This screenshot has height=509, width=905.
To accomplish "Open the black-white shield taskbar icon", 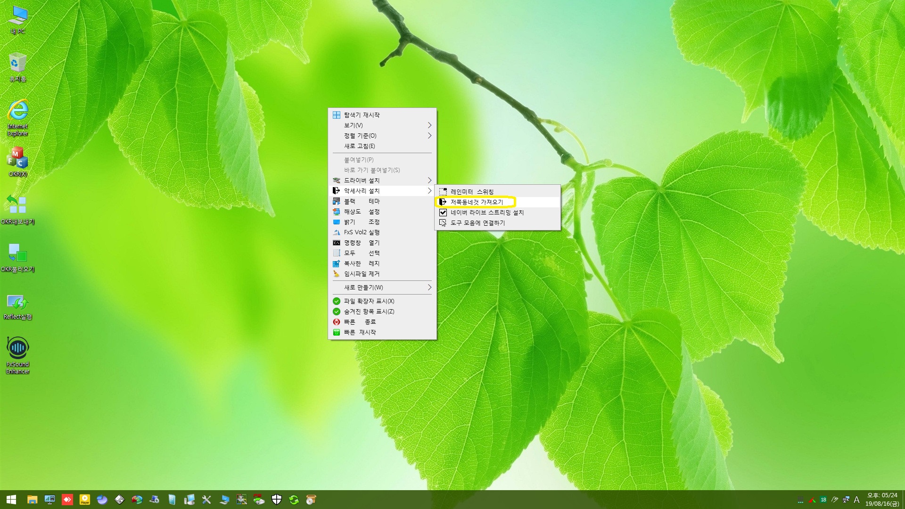I will (277, 500).
